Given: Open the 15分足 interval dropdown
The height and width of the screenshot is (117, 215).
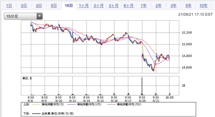Looking at the screenshot, I should point(23,16).
